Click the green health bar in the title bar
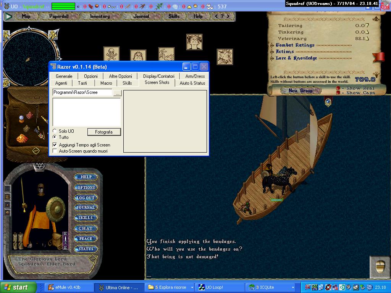Screen dimensions: 391x293 pyautogui.click(x=63, y=6)
